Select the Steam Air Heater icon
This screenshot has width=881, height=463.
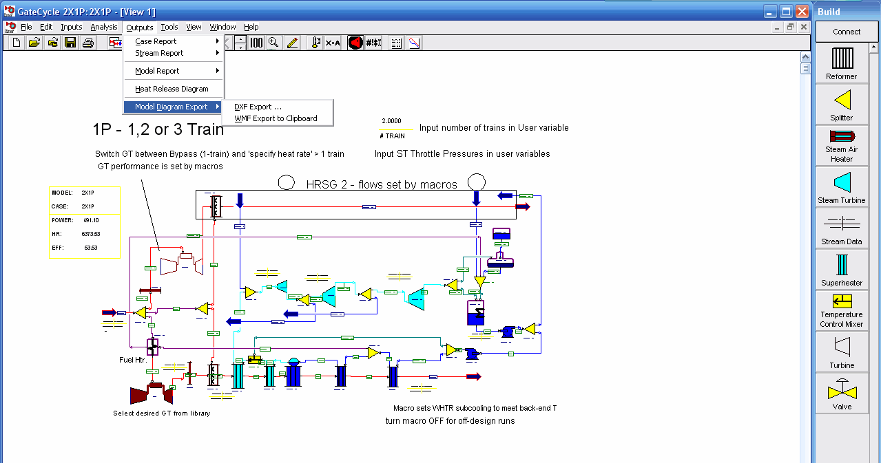point(841,145)
